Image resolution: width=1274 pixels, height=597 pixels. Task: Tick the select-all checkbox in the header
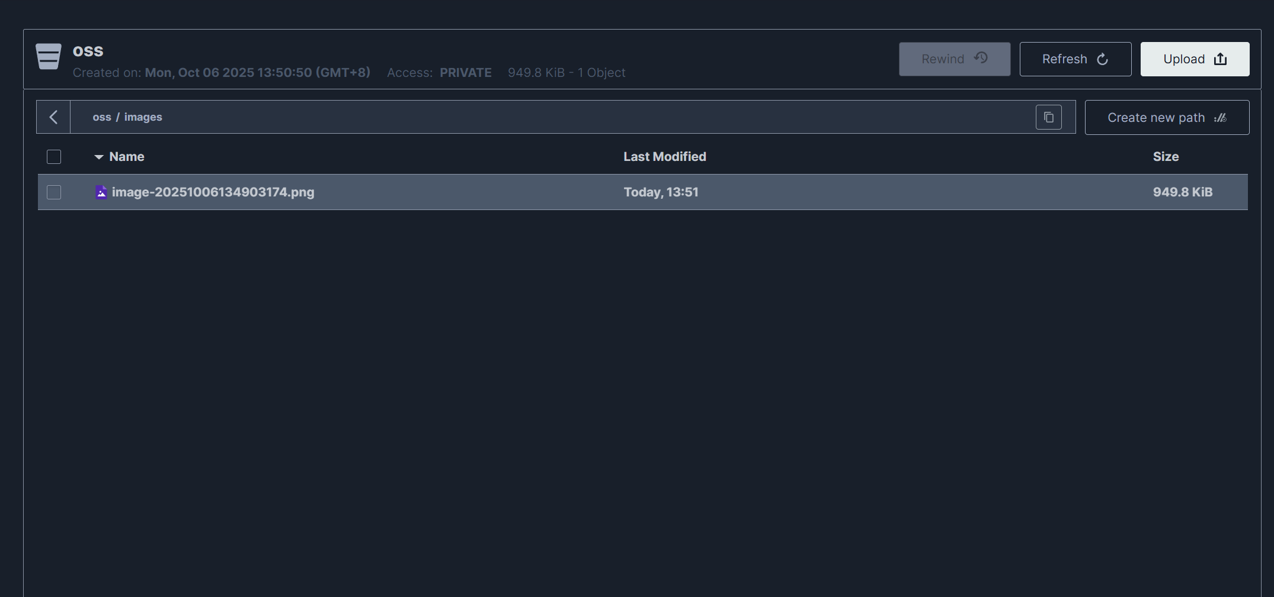point(54,157)
